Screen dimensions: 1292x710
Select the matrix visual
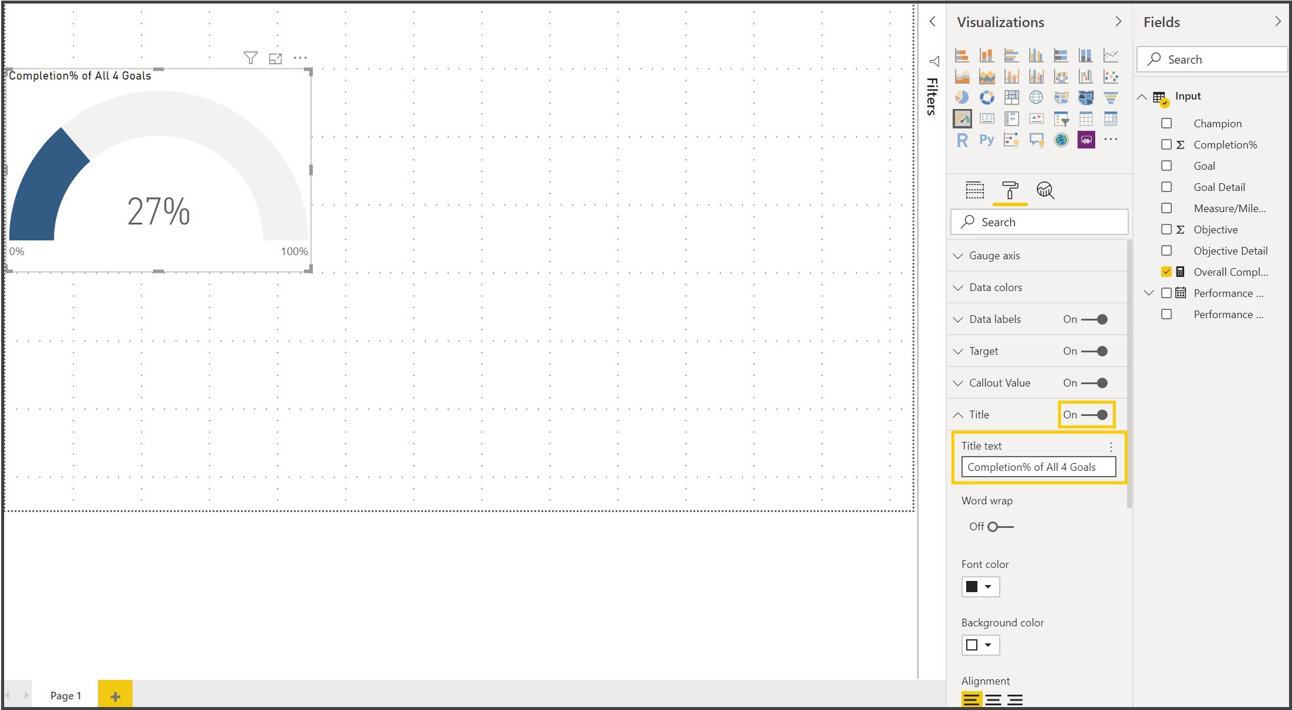(x=1111, y=119)
